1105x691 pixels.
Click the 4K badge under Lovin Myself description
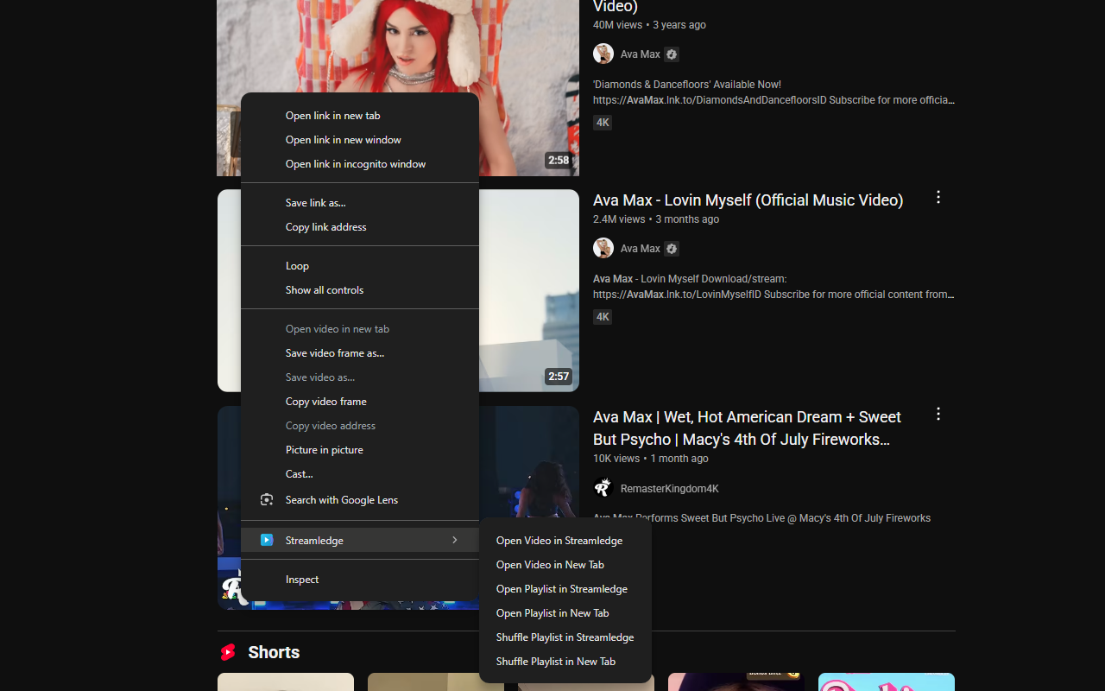pos(603,317)
